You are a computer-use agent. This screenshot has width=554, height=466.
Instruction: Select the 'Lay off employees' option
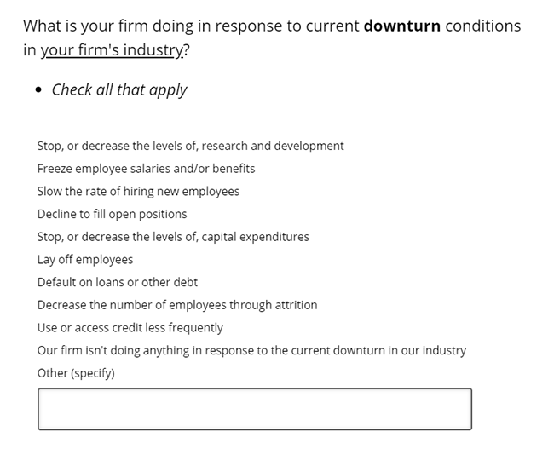(x=85, y=260)
